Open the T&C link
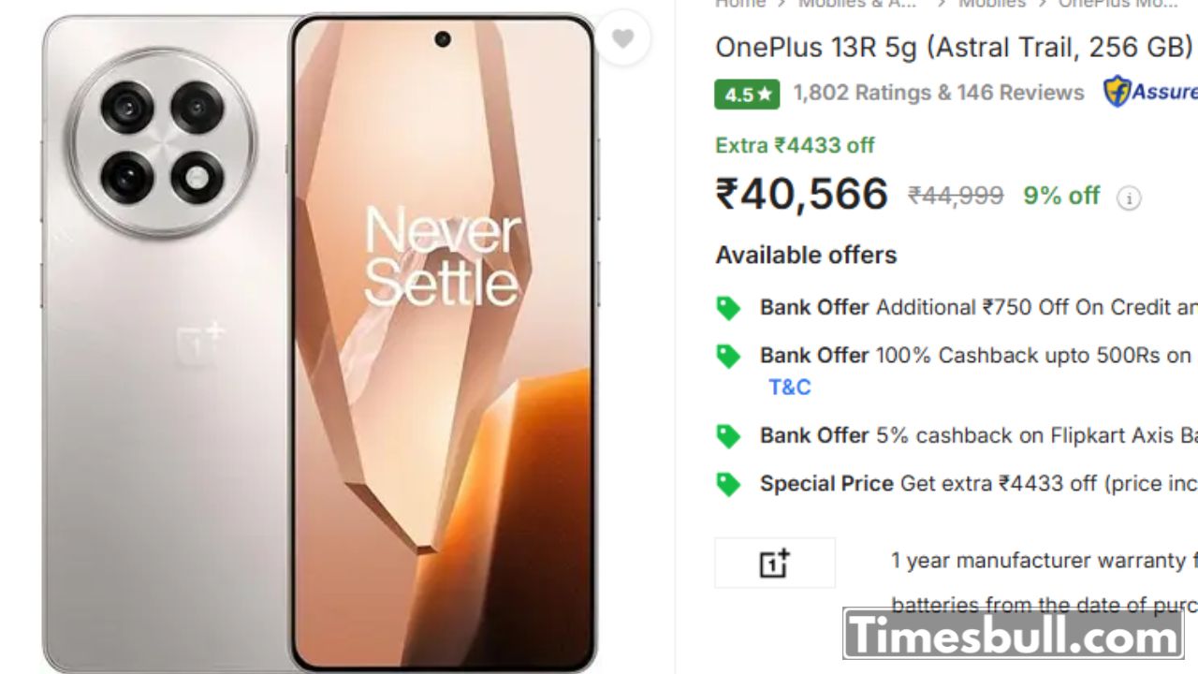The width and height of the screenshot is (1198, 674). (x=789, y=387)
